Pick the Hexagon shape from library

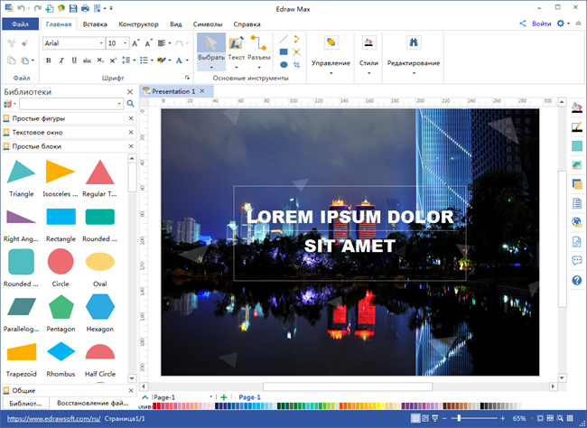pos(99,307)
